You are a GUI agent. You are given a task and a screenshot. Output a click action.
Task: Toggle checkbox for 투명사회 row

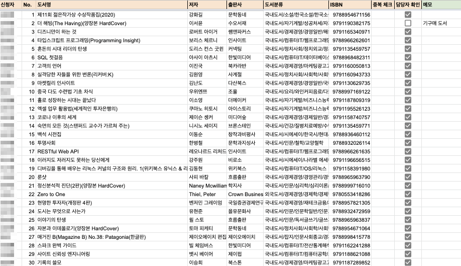[408, 143]
